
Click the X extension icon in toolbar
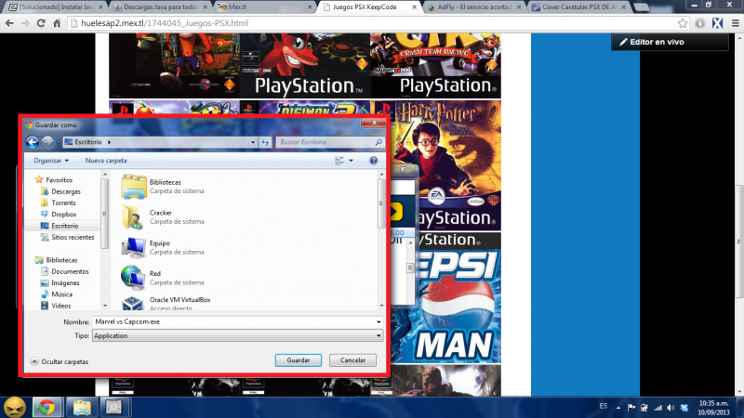(x=717, y=23)
